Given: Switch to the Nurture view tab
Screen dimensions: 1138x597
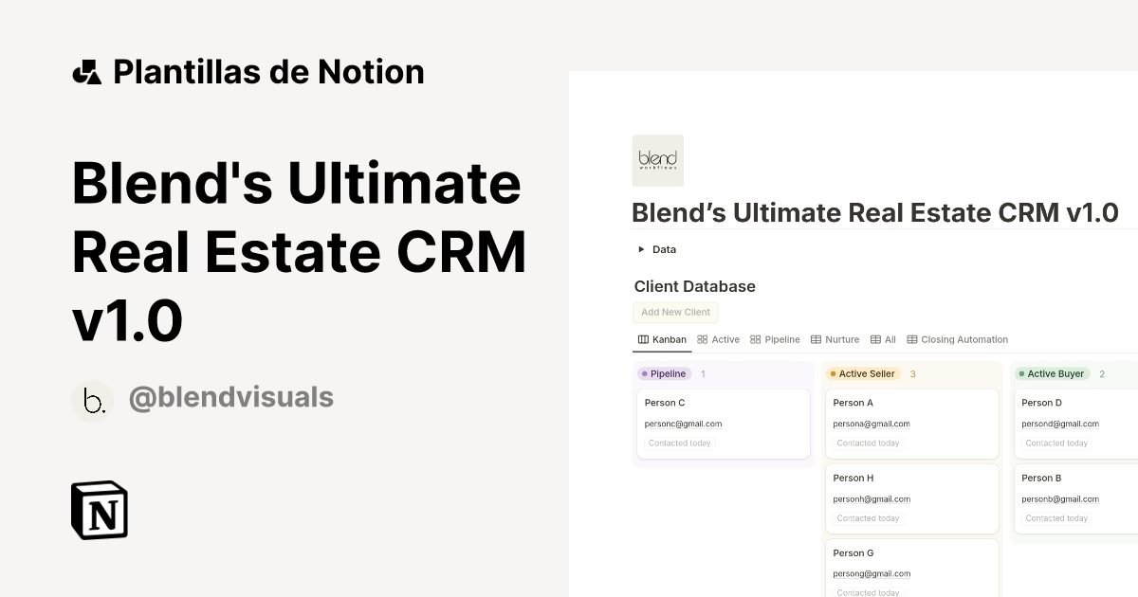Looking at the screenshot, I should click(841, 339).
